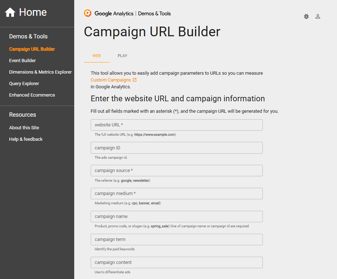Click the Home title text

click(33, 12)
